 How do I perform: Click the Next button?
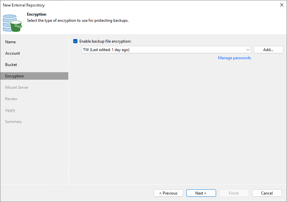click(201, 193)
